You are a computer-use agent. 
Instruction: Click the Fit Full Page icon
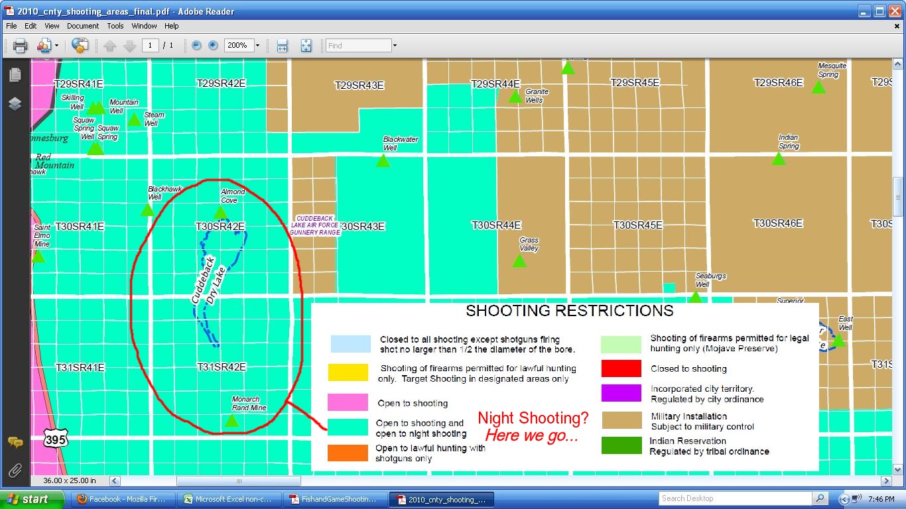[x=306, y=46]
